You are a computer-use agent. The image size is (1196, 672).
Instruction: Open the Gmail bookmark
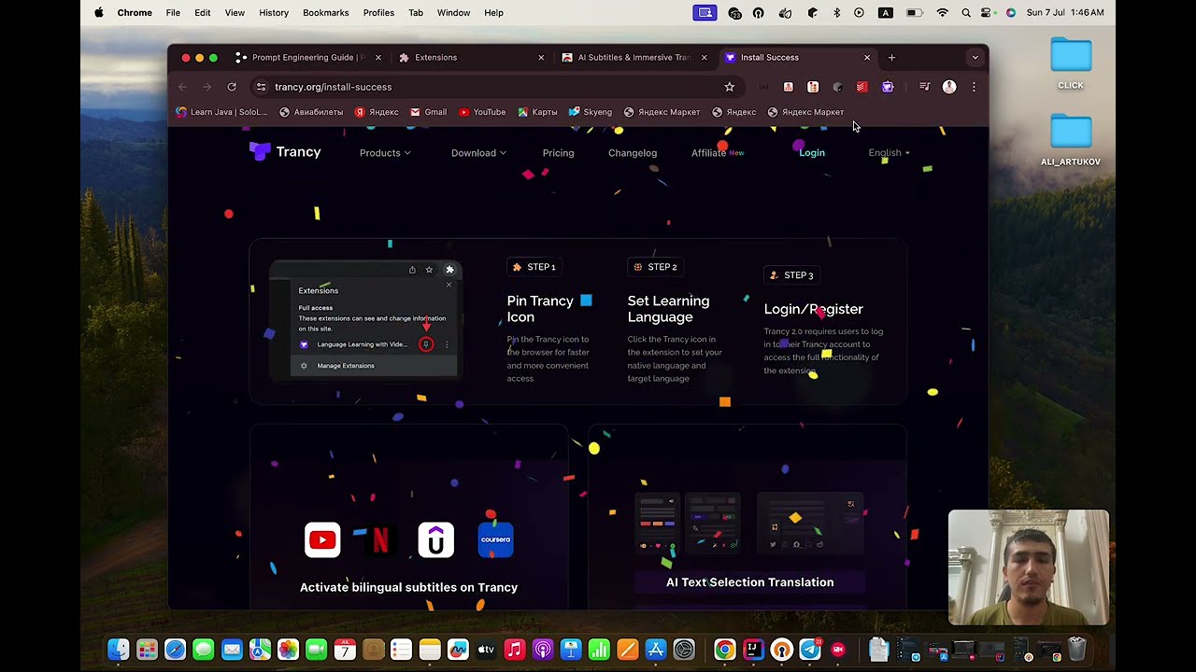[428, 112]
